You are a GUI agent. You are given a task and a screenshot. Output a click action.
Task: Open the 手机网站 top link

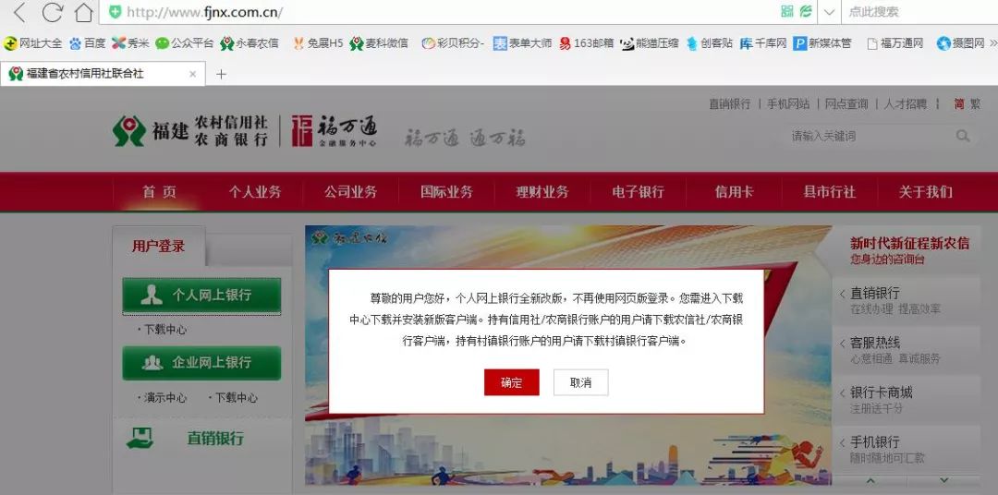tap(788, 103)
